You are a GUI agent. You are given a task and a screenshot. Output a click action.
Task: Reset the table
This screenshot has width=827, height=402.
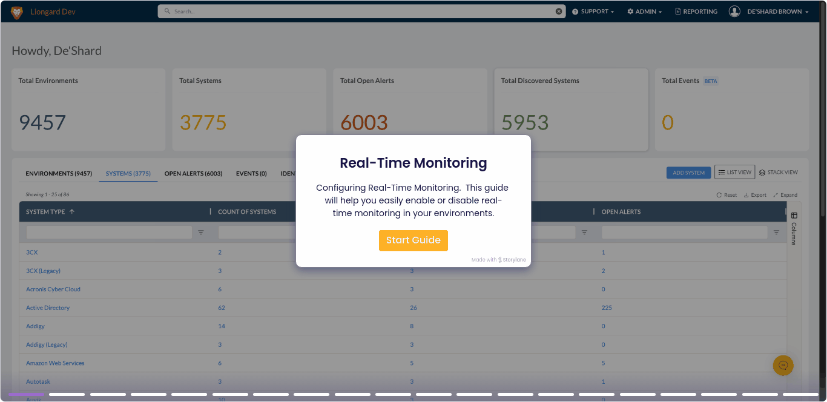click(x=727, y=195)
